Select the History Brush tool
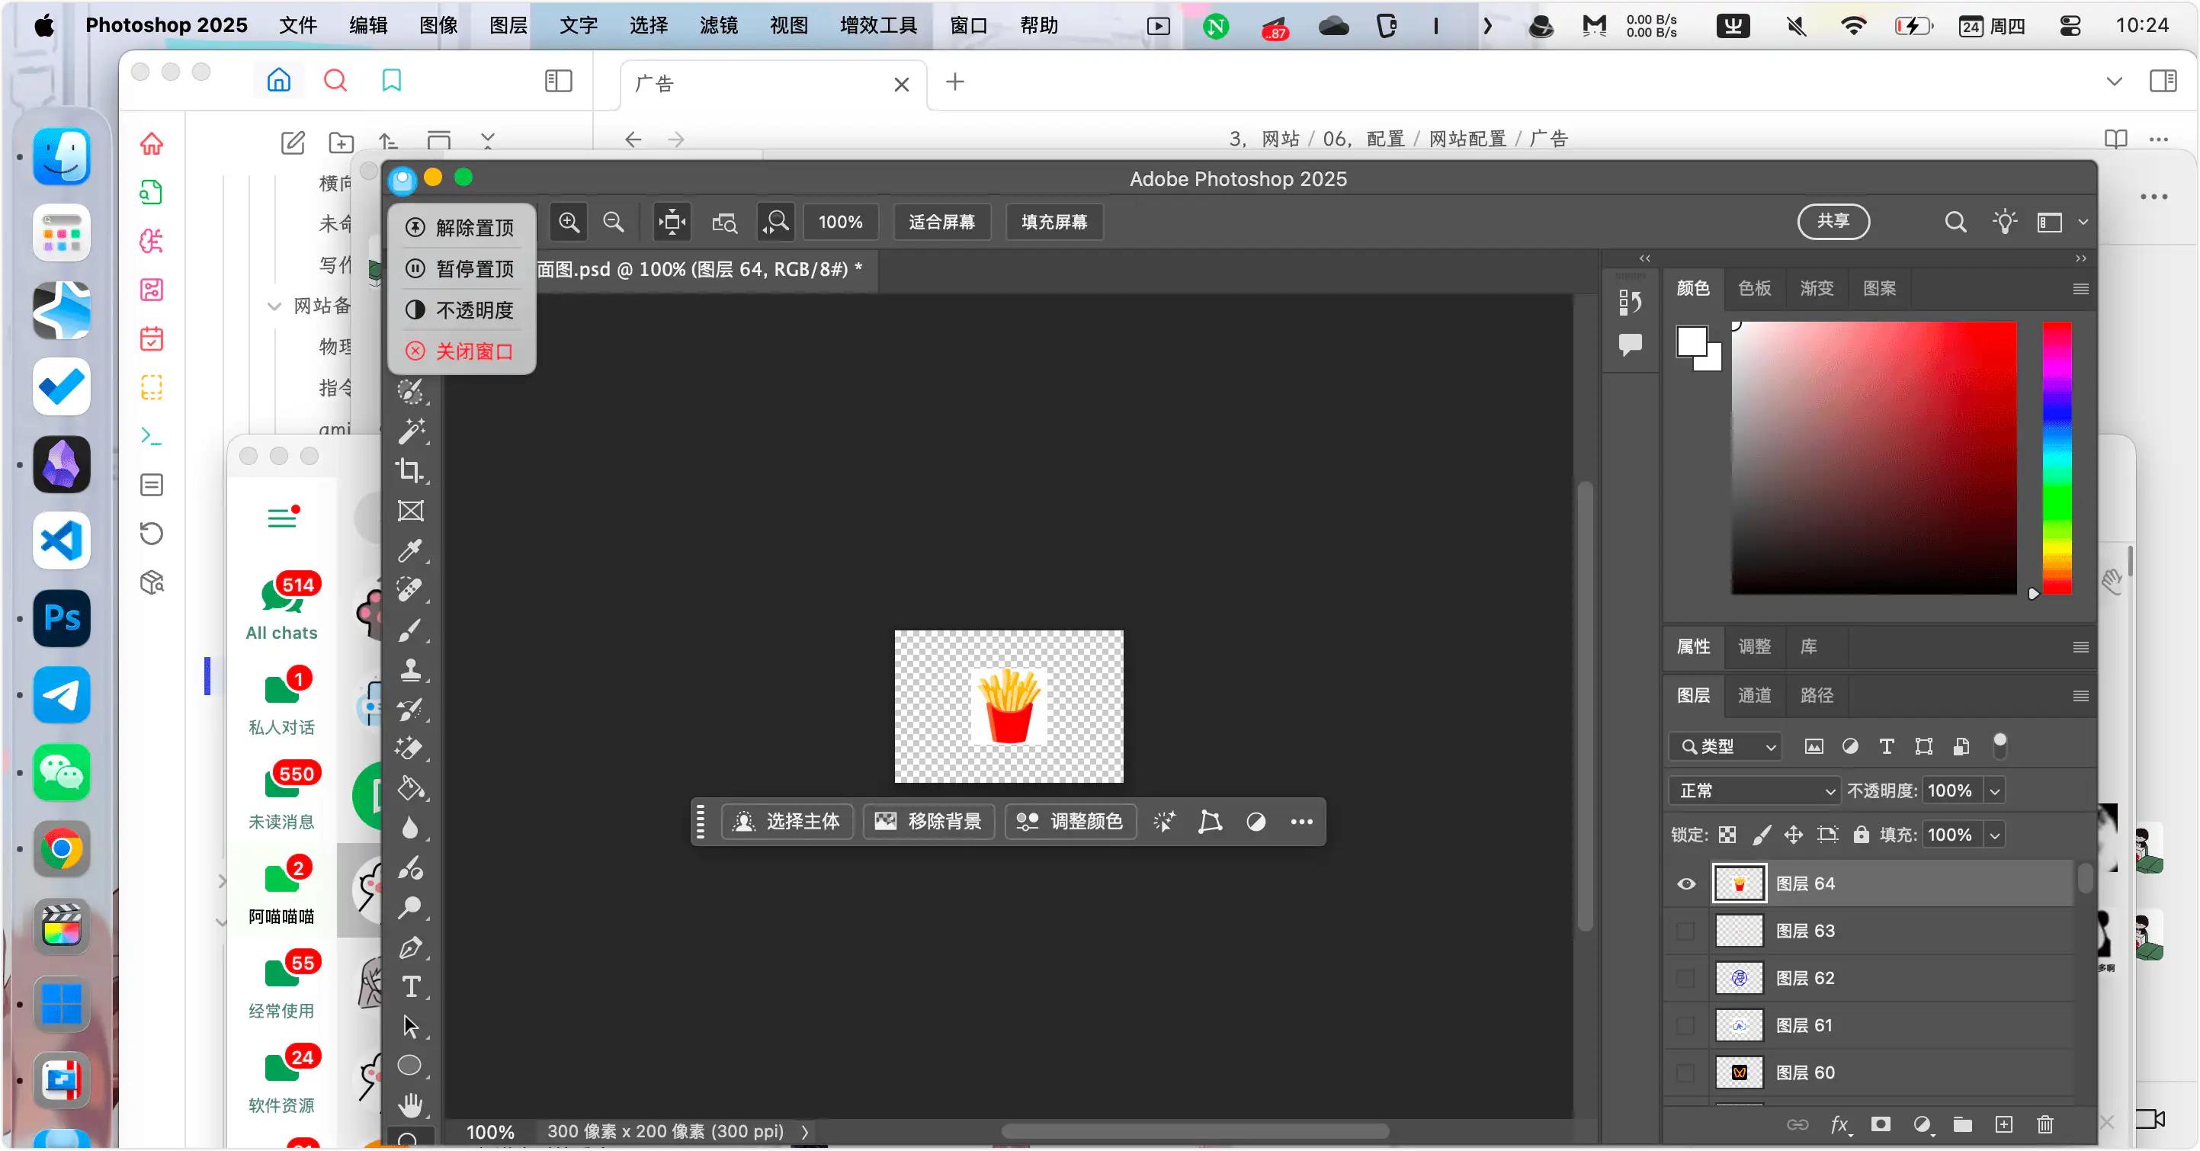 click(411, 709)
